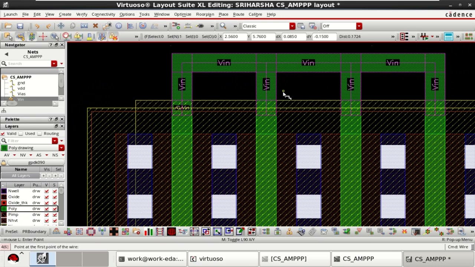The image size is (475, 267).
Task: Click the red X Delete icon
Action: click(95, 26)
